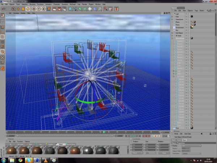Open the Display dropdown in Object Properties
The height and width of the screenshot is (163, 217).
click(x=192, y=146)
